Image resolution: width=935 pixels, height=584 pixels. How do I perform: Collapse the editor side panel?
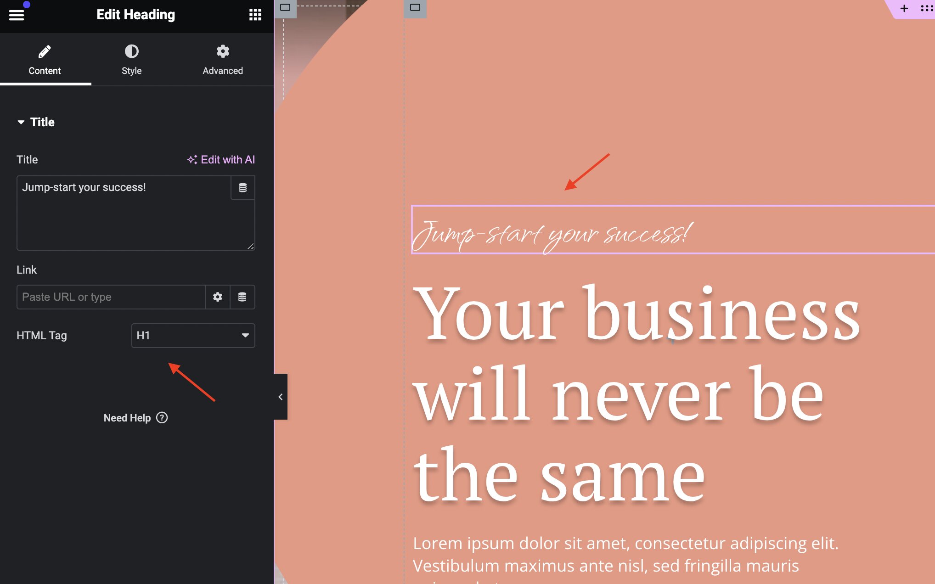click(281, 397)
